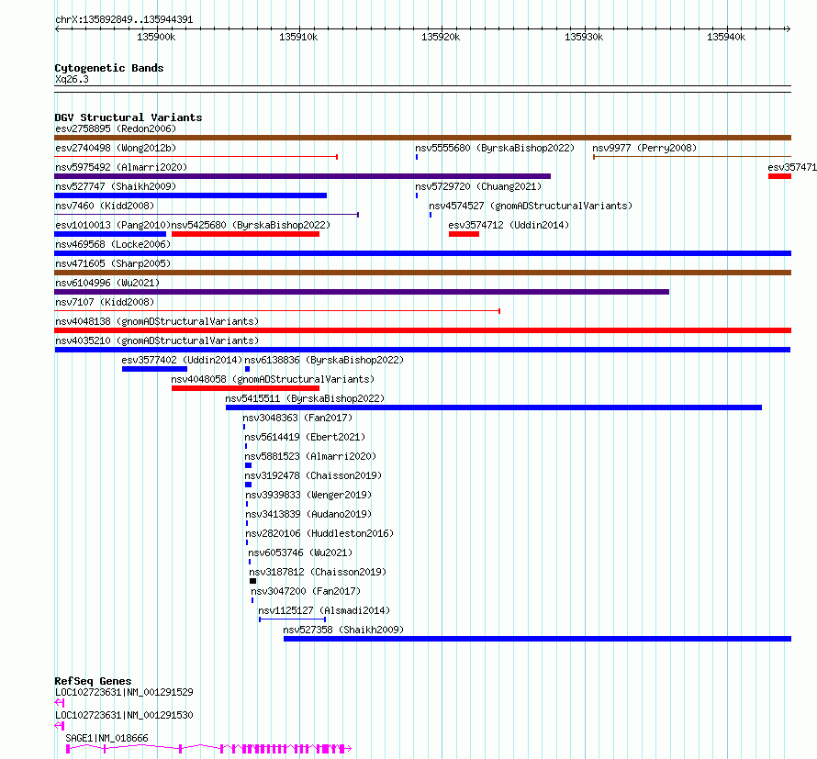Click the nsv3048363 (Fan2017) label

point(297,418)
